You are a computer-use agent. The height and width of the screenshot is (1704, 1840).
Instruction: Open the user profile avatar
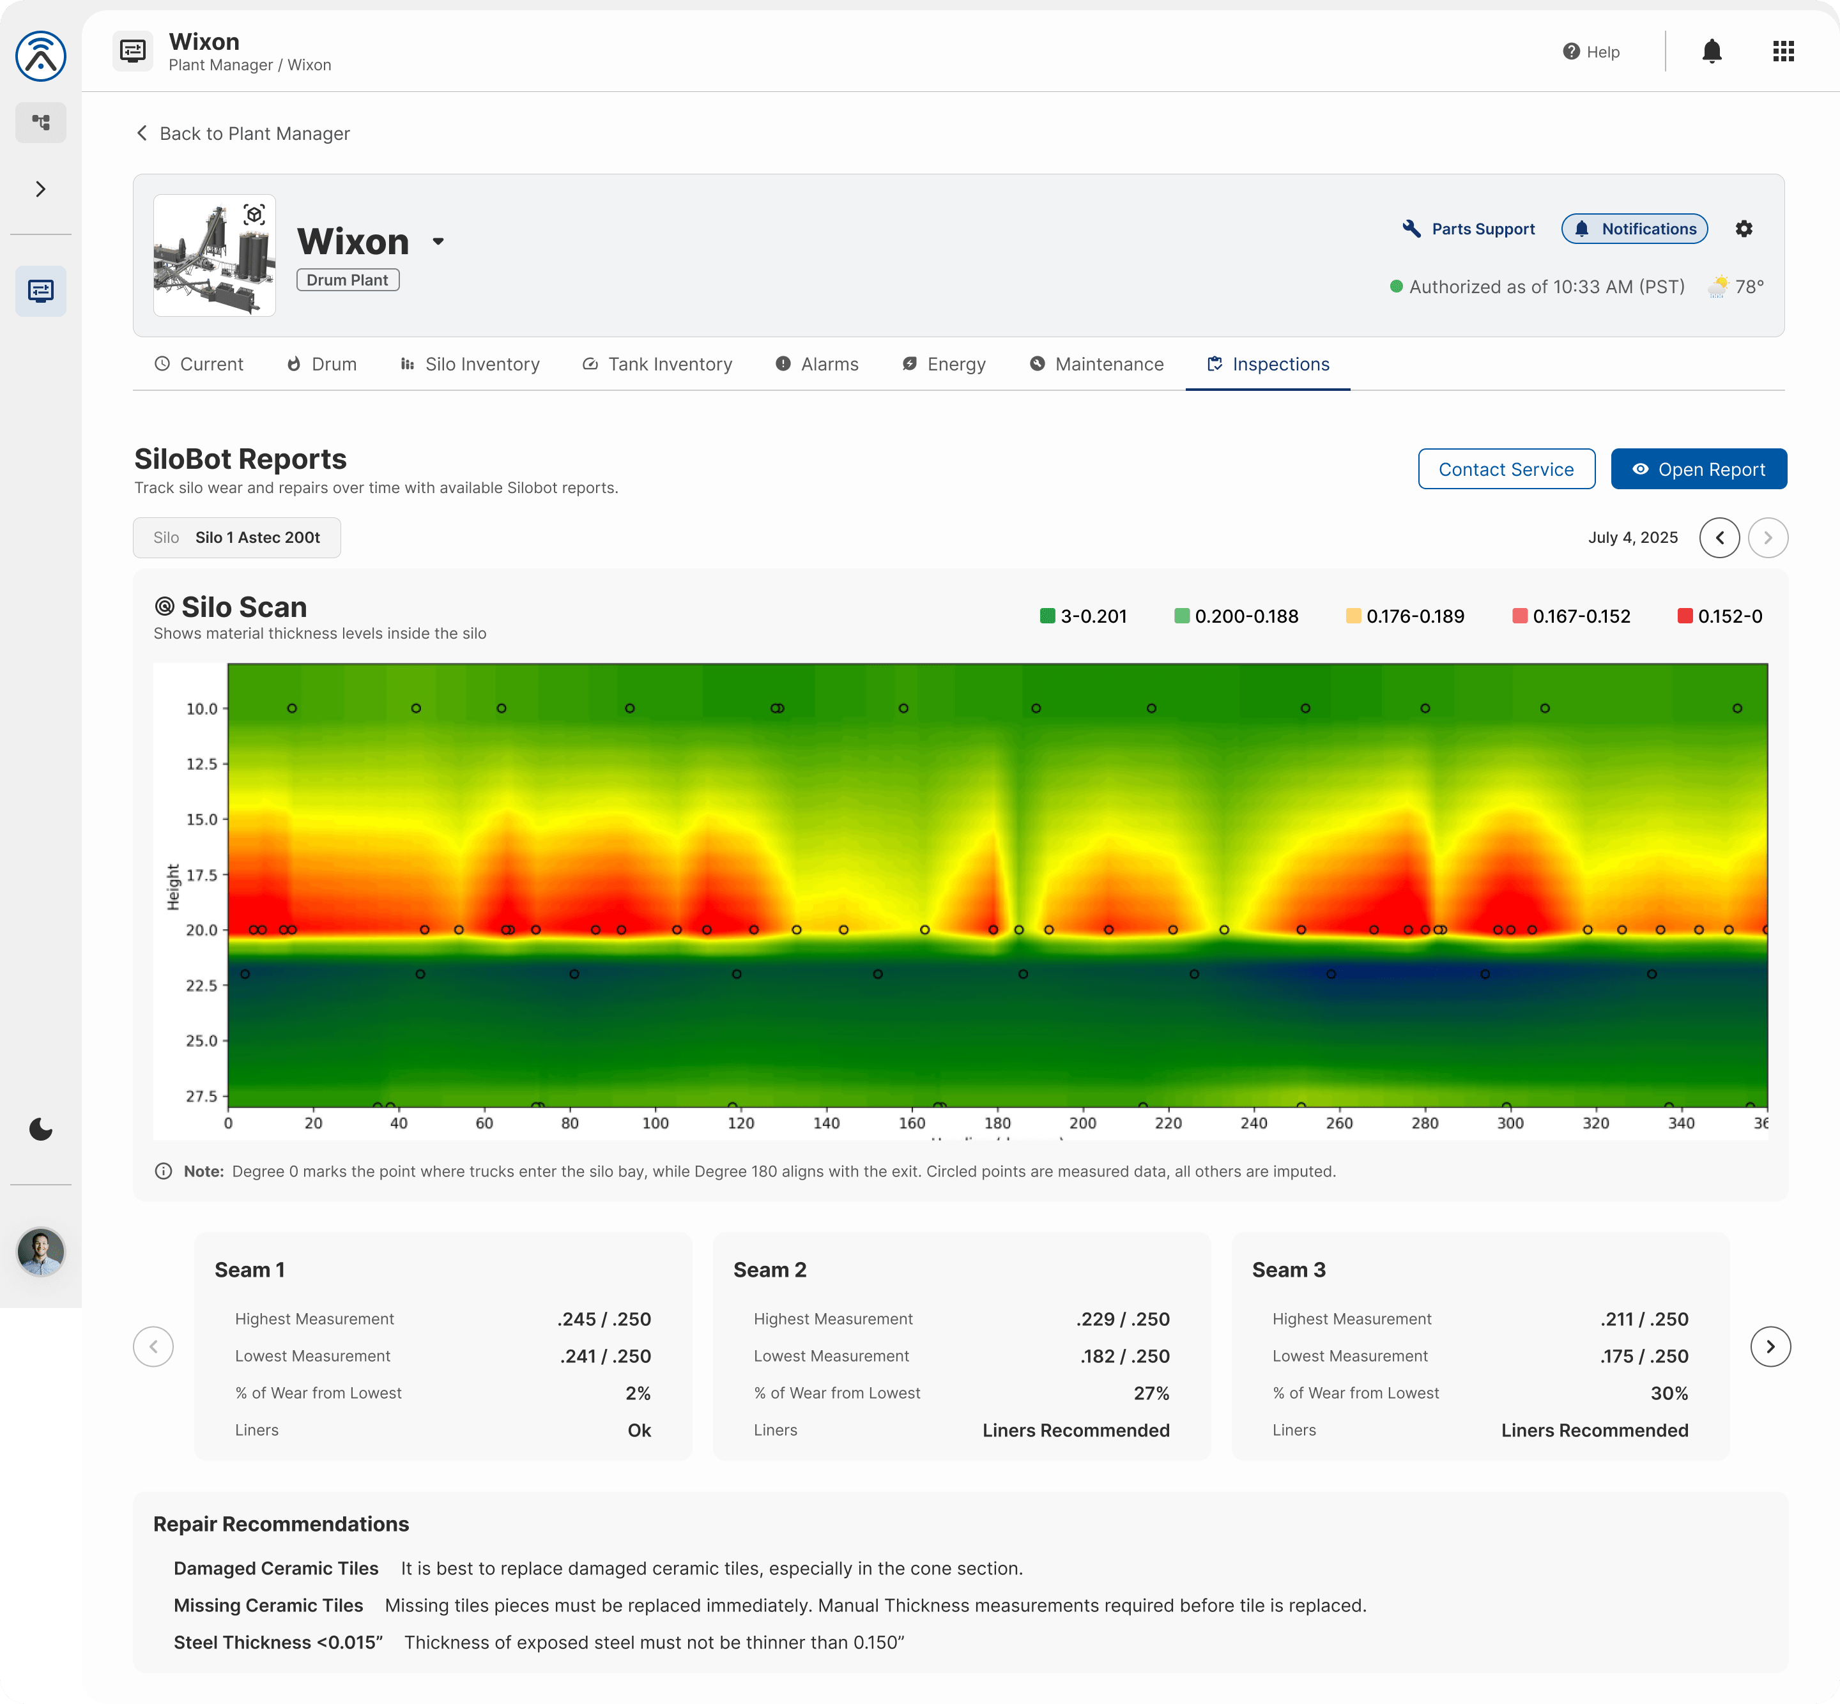pyautogui.click(x=41, y=1251)
